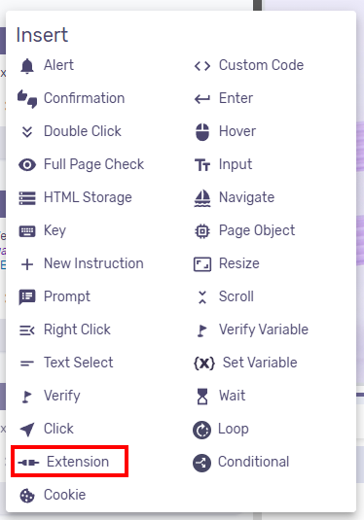Add a New Instruction step

[x=82, y=263]
